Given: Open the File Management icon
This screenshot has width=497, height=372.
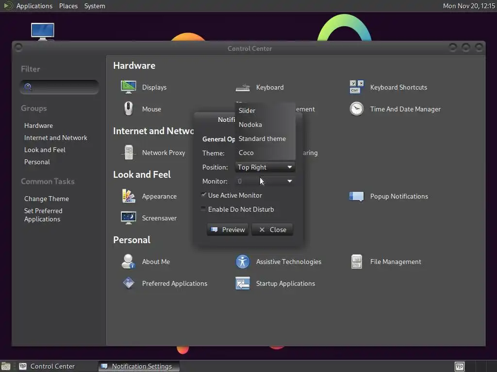Looking at the screenshot, I should pyautogui.click(x=357, y=262).
